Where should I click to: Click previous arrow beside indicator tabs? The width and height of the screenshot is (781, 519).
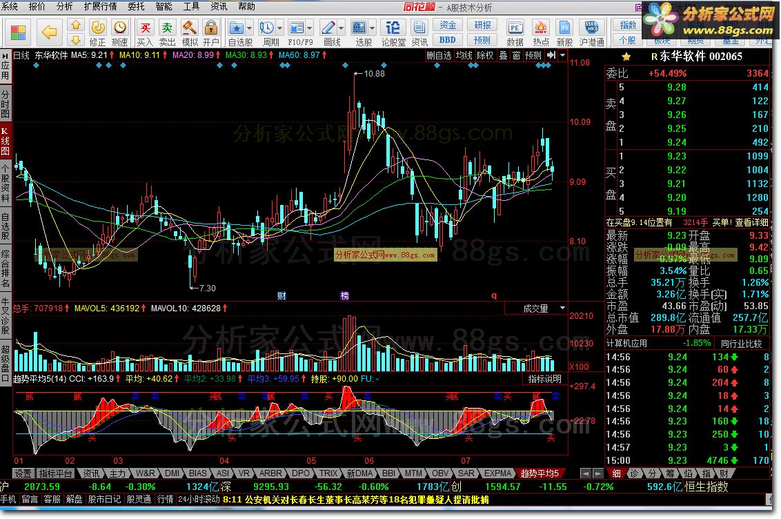(x=586, y=473)
